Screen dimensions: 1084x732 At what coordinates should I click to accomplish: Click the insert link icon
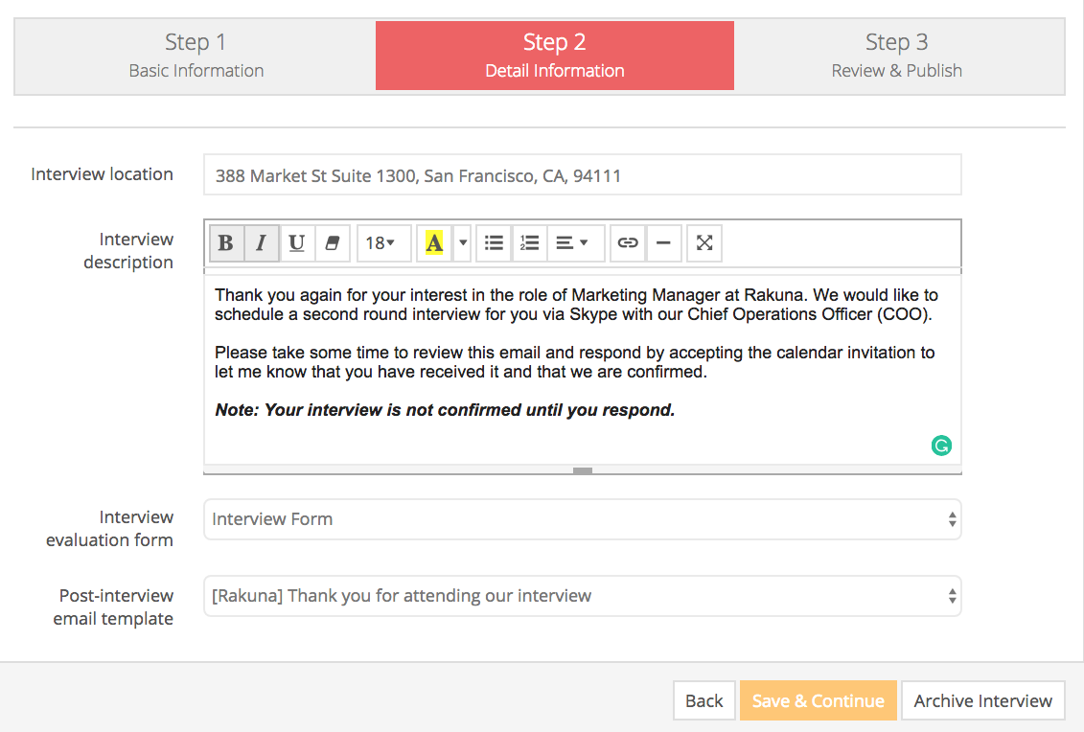(628, 243)
